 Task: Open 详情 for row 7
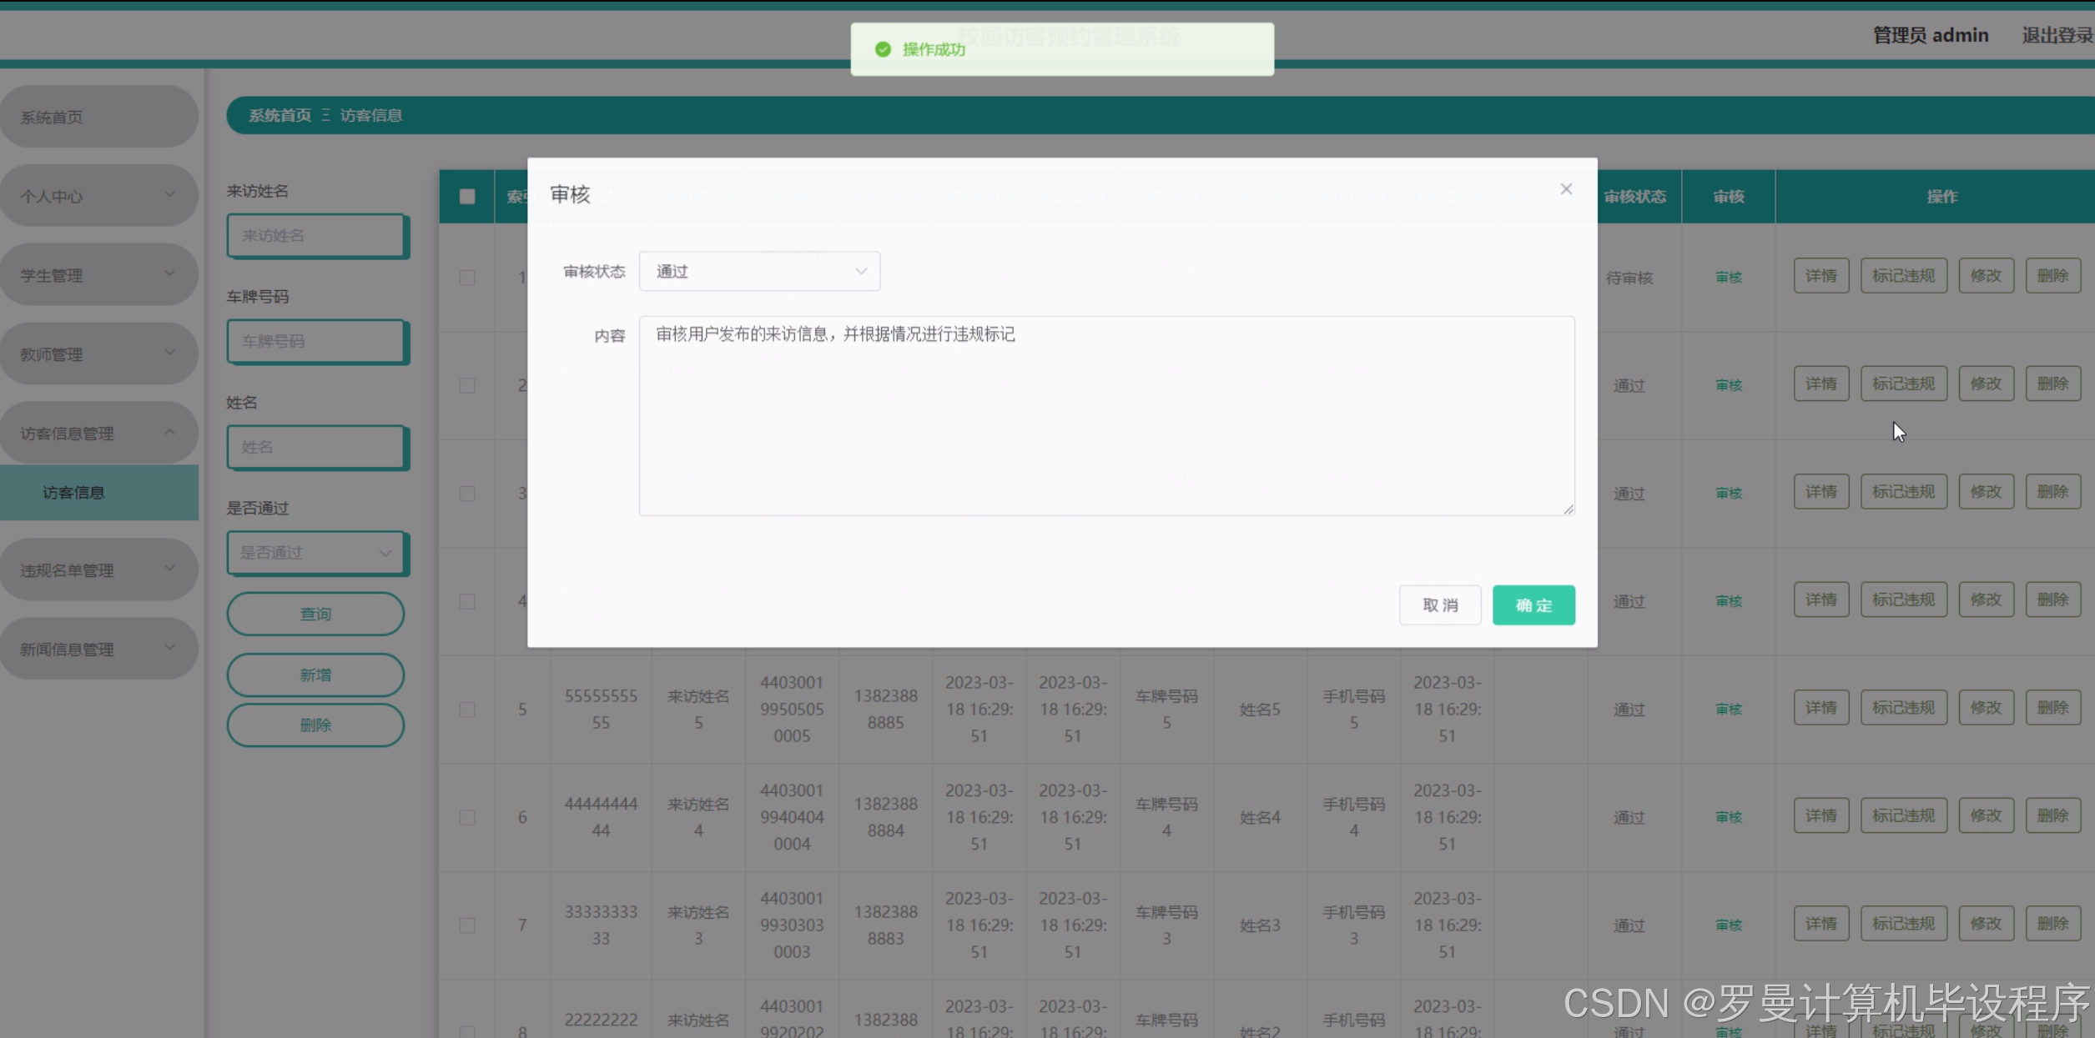(1821, 924)
